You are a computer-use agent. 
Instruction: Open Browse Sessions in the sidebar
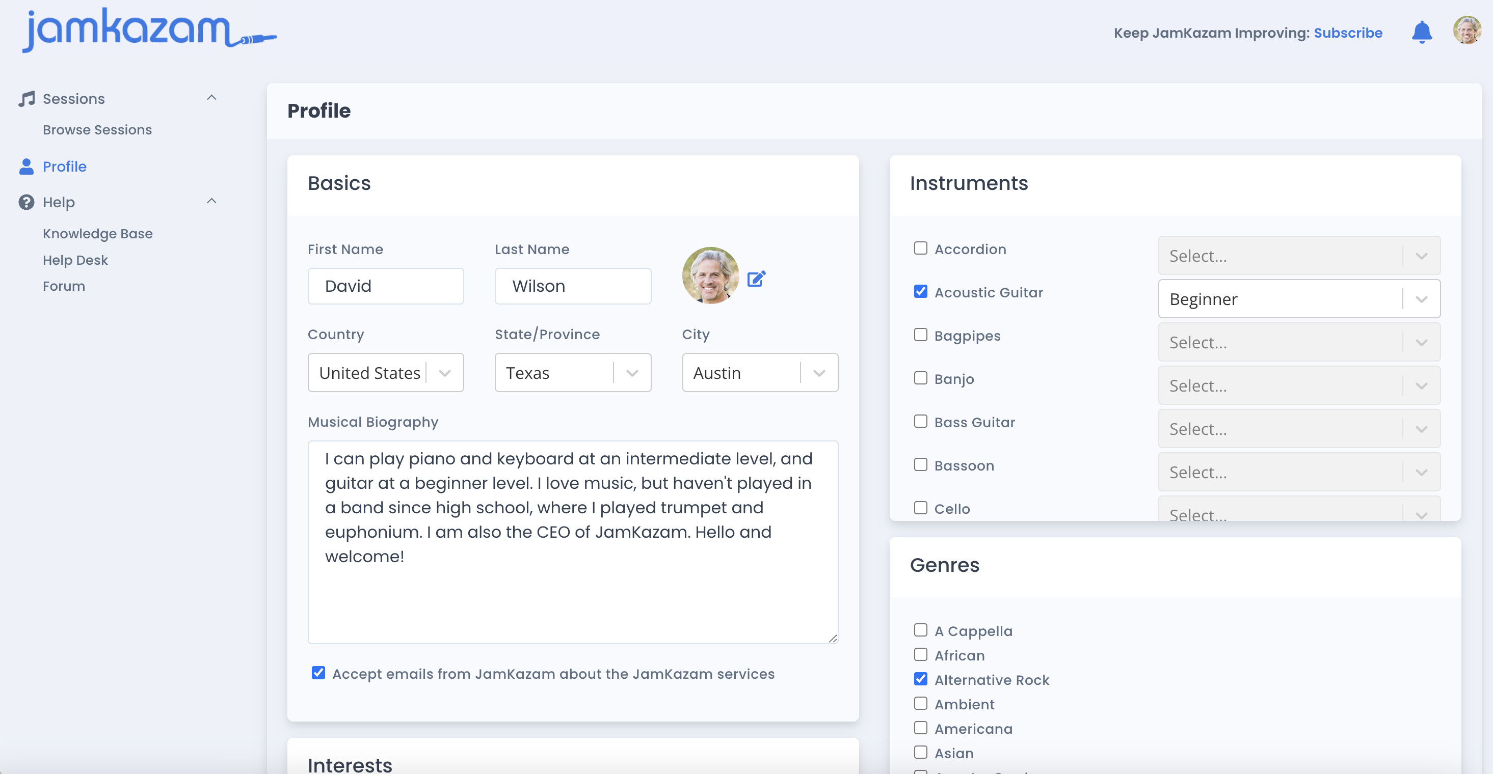[97, 130]
